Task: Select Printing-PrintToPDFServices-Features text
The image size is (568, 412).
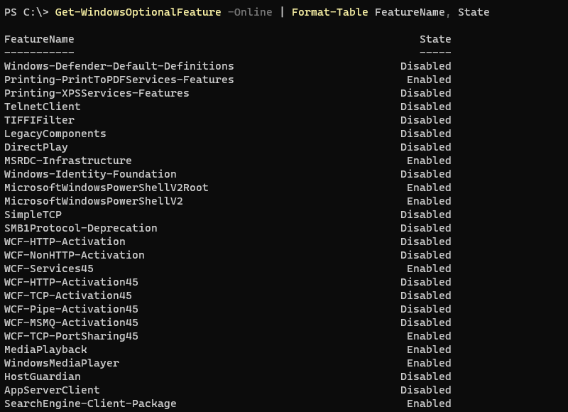Action: click(119, 80)
